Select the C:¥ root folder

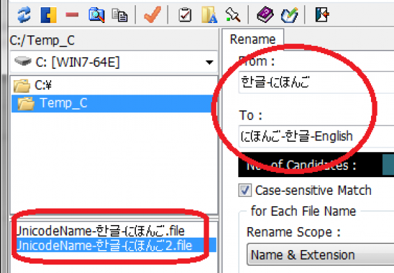coord(33,86)
